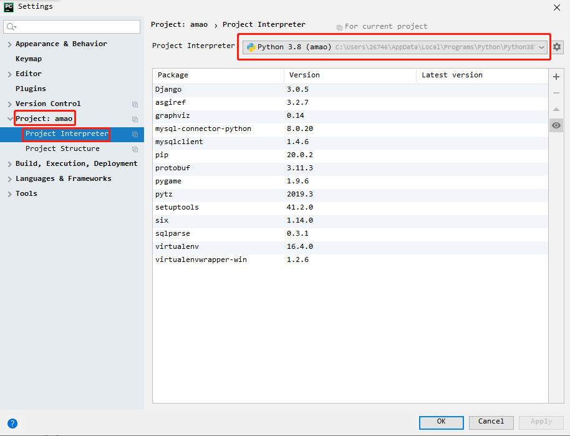
Task: Click the copy icon beside Project Interpreter
Action: point(135,135)
